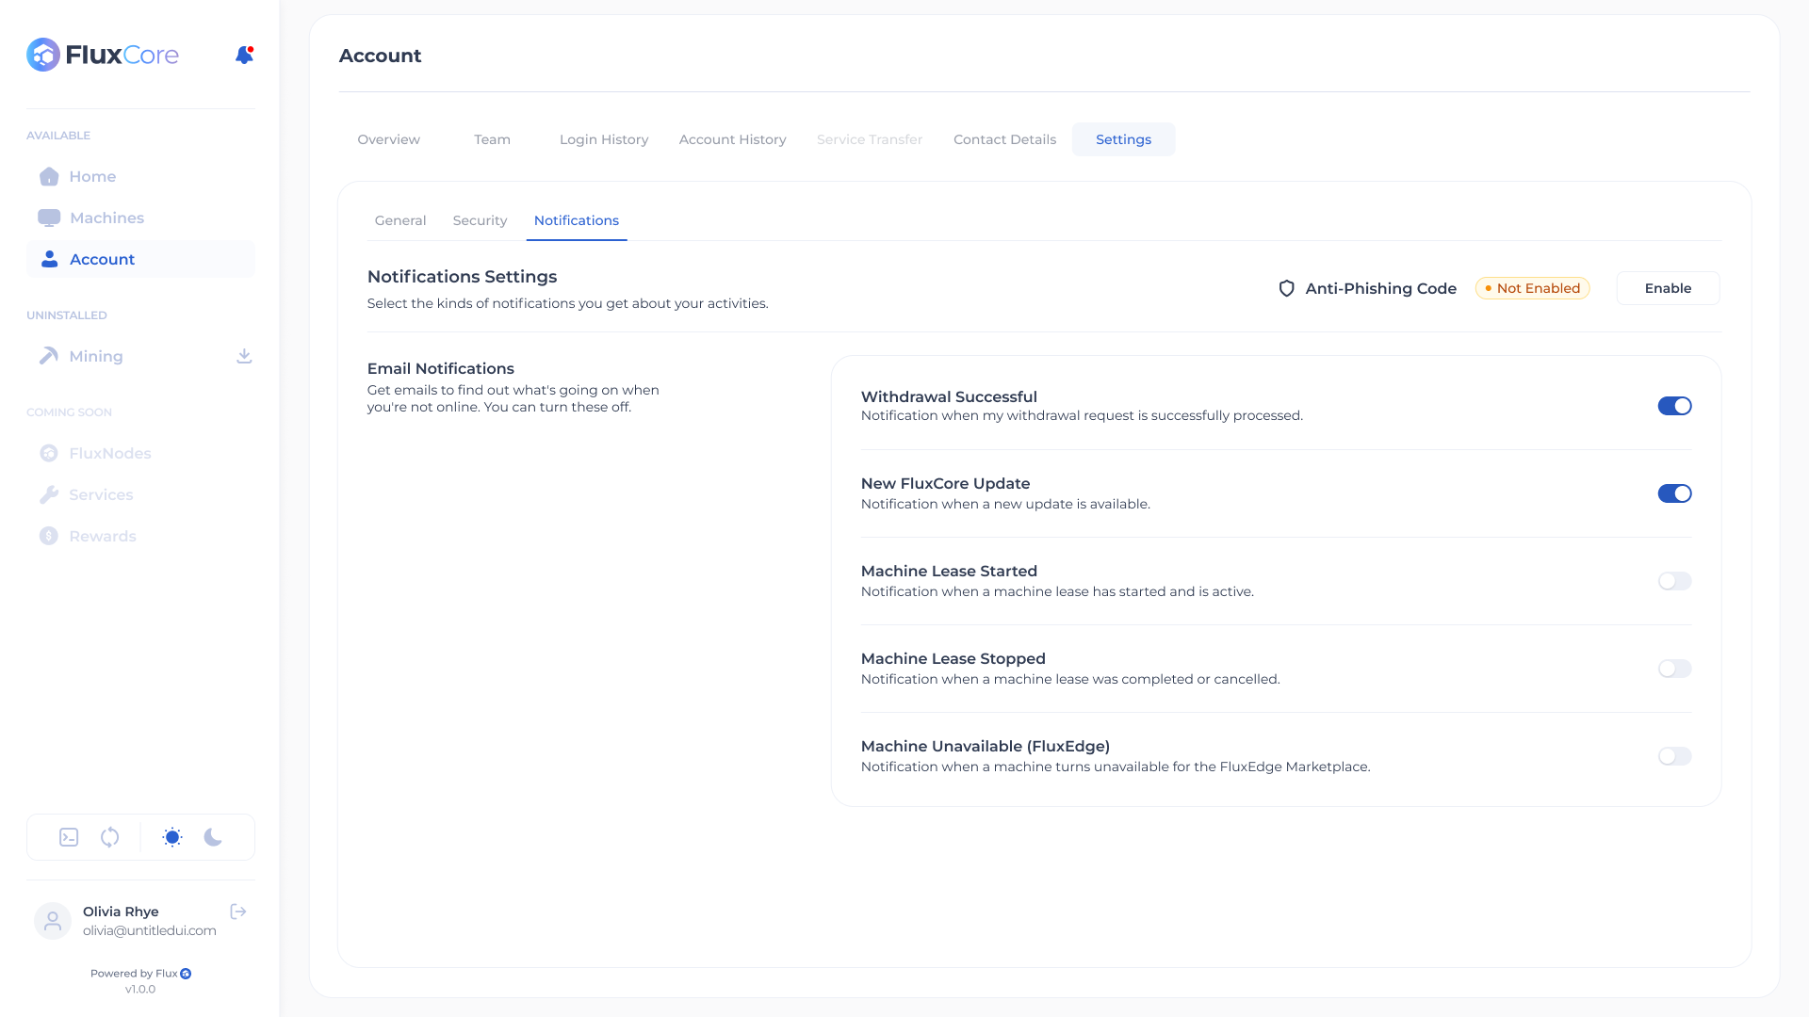Click the refresh sync icon
Image resolution: width=1809 pixels, height=1017 pixels.
pyautogui.click(x=110, y=837)
